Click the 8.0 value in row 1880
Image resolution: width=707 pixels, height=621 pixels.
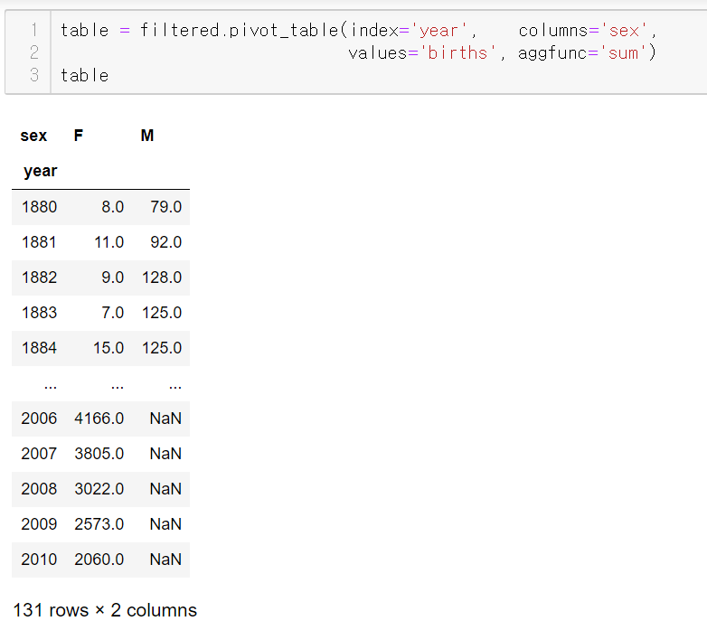(113, 207)
